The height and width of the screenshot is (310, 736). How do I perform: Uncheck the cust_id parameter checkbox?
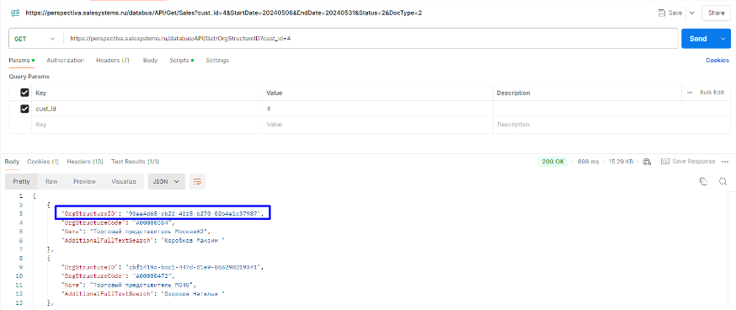(x=25, y=109)
